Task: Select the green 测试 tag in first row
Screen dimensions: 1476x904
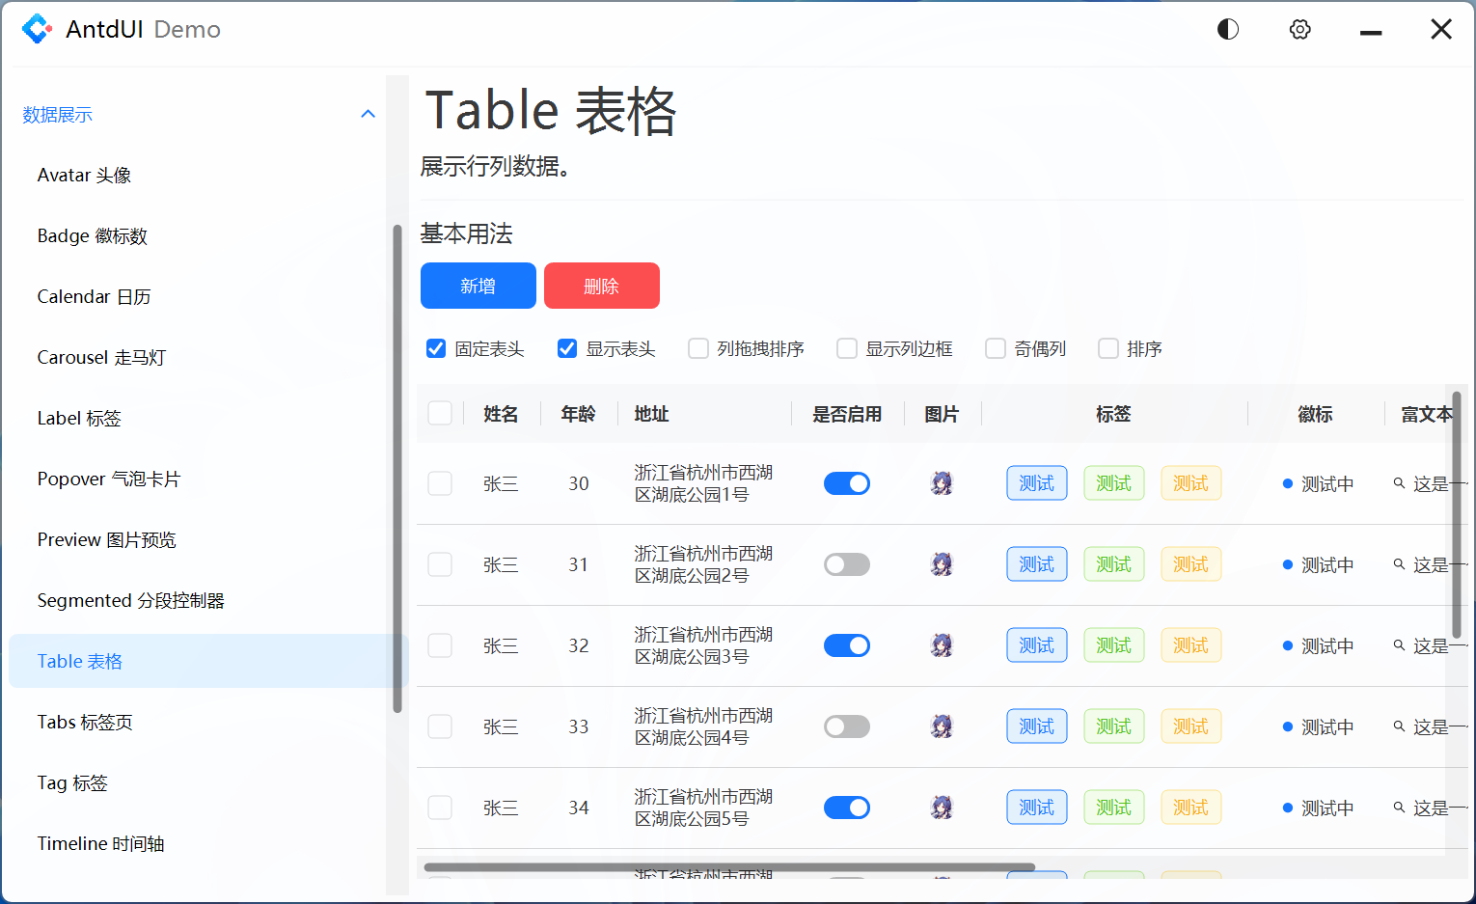Action: click(1113, 482)
